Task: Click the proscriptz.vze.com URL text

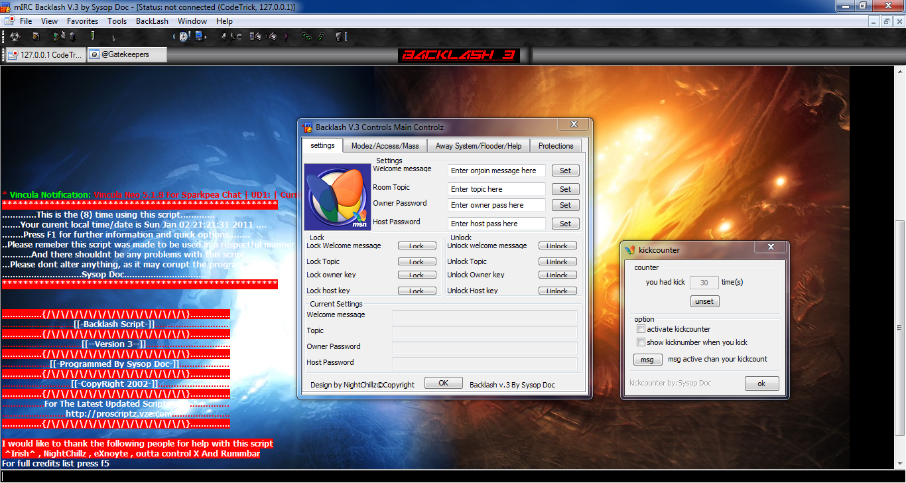Action: [118, 413]
